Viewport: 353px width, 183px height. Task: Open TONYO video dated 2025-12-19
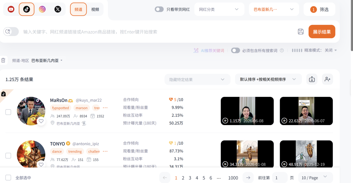coord(306,154)
